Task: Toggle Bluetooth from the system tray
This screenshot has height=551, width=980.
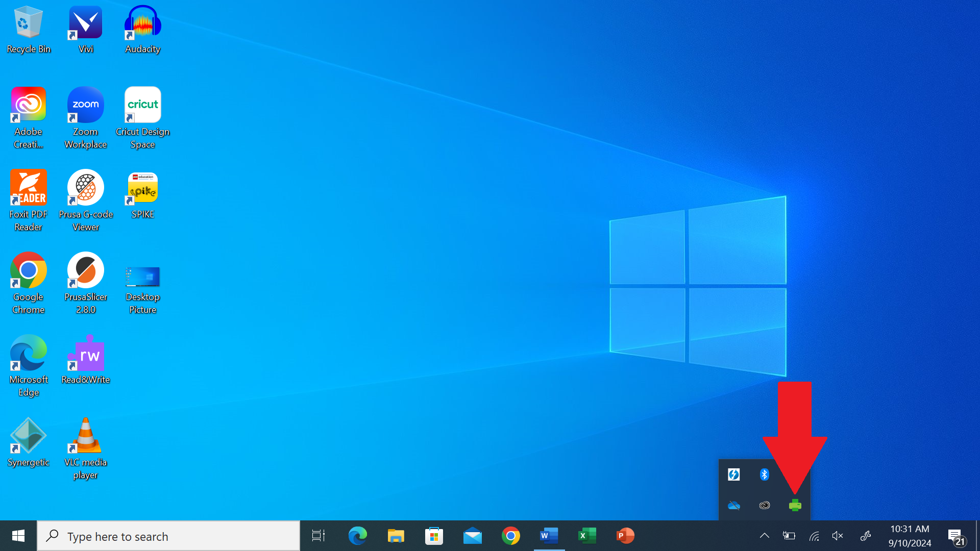Action: pyautogui.click(x=765, y=474)
